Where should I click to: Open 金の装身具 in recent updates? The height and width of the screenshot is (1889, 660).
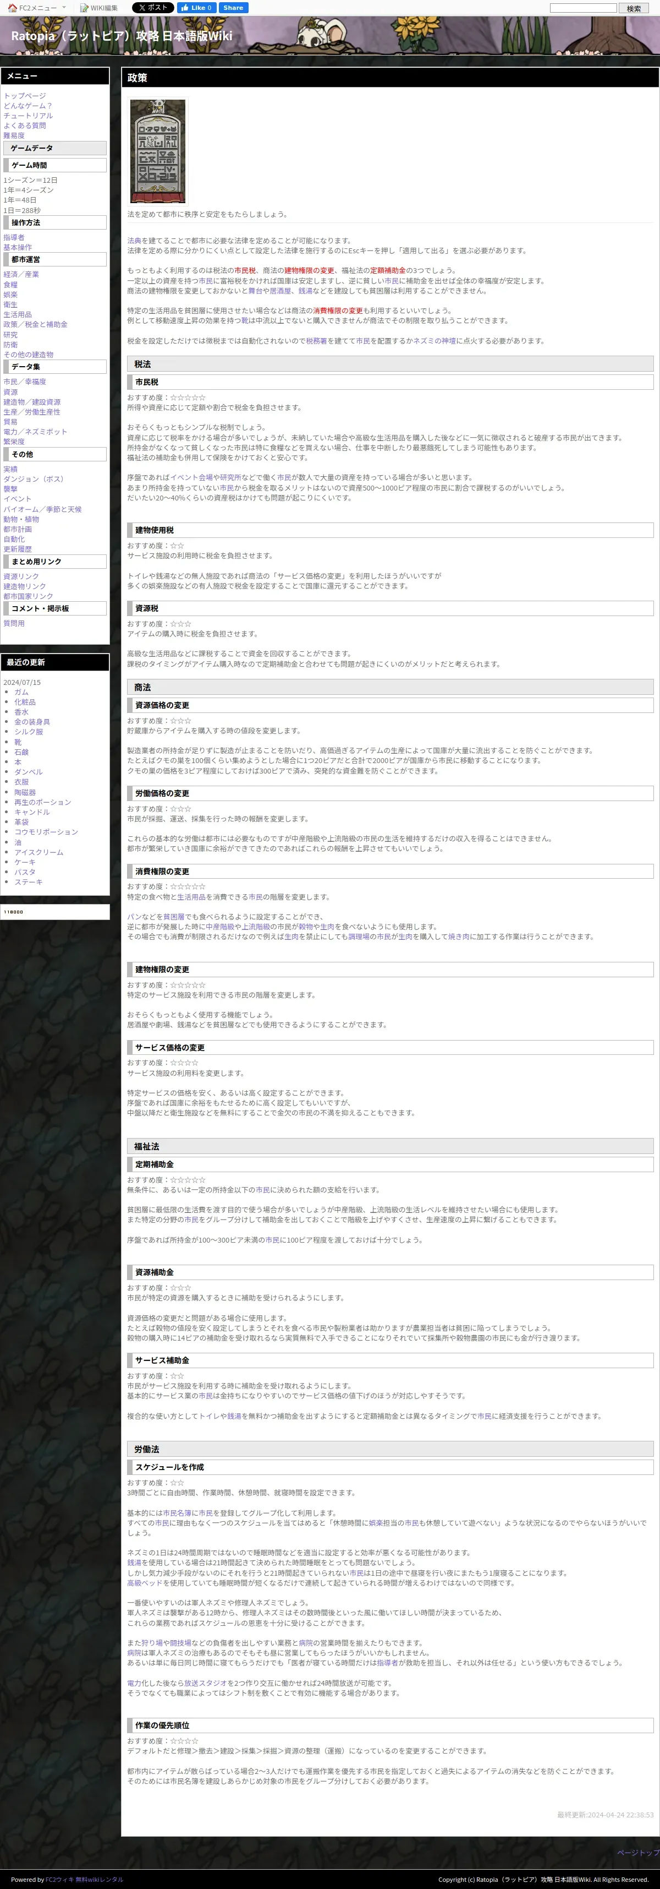click(32, 722)
